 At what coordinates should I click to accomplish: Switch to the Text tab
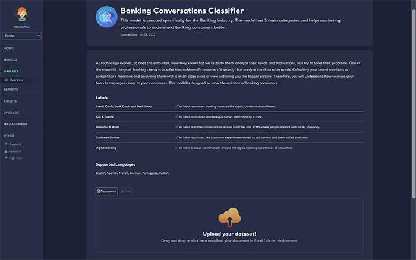coord(126,191)
